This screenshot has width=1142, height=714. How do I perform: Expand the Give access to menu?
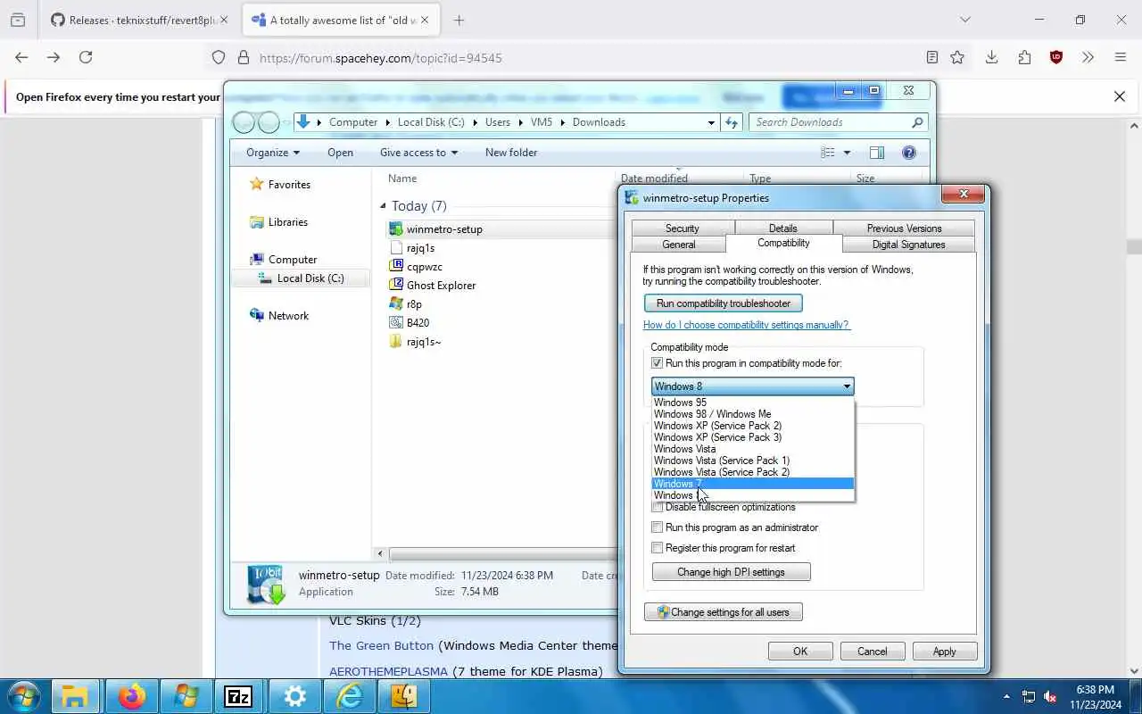[x=418, y=153]
